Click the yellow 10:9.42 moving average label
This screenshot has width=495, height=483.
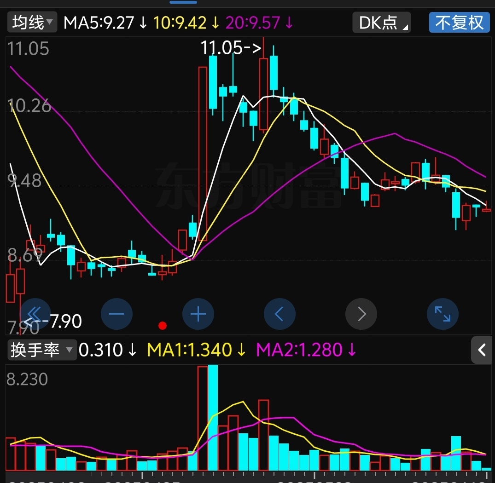(x=180, y=23)
